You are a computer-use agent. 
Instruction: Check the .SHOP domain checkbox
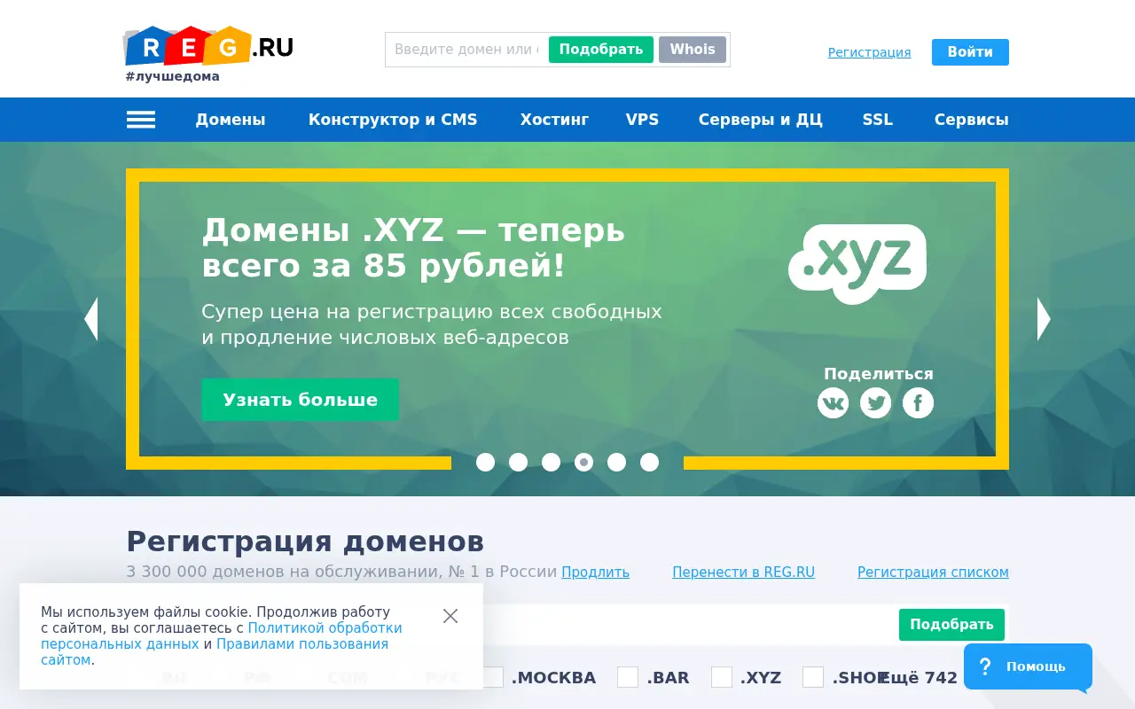[813, 677]
